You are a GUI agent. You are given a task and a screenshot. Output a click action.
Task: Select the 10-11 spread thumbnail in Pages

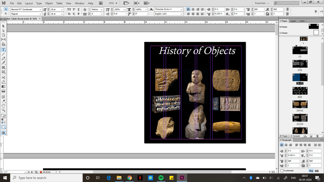coord(300,104)
